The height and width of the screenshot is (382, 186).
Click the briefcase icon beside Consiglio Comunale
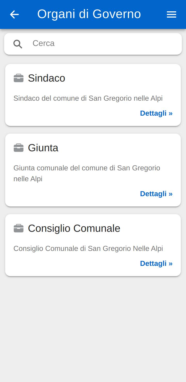(19, 228)
